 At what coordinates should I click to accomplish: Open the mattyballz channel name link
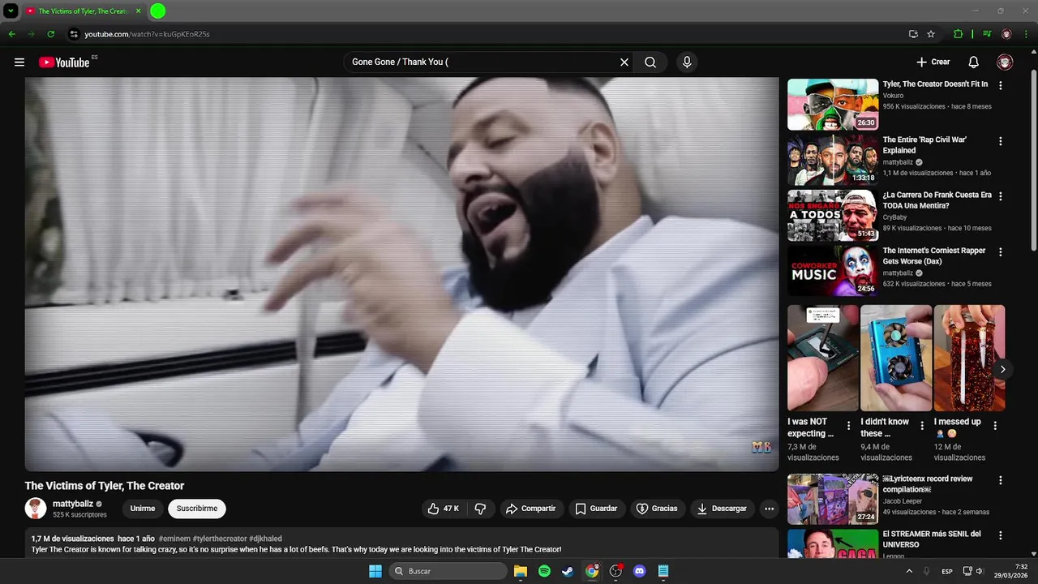[73, 504]
